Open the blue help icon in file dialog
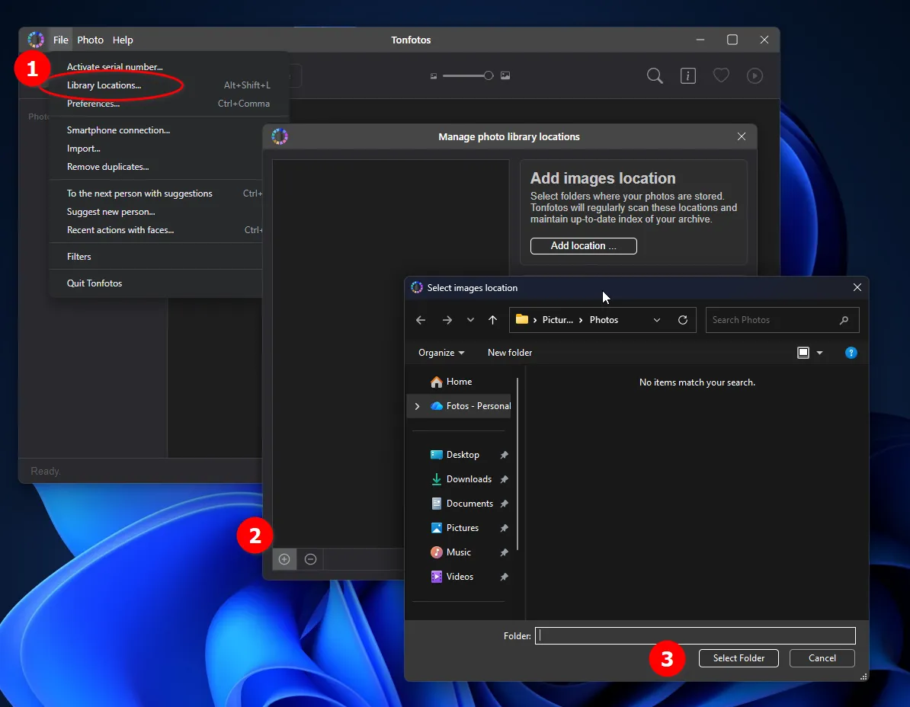The height and width of the screenshot is (707, 910). (851, 353)
